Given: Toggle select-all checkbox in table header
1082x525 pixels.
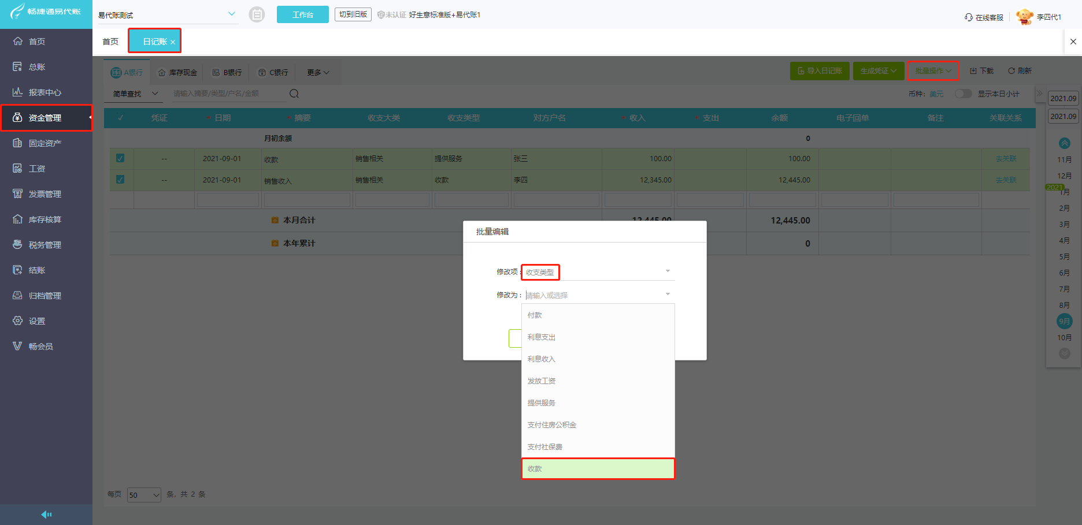Looking at the screenshot, I should (x=120, y=118).
